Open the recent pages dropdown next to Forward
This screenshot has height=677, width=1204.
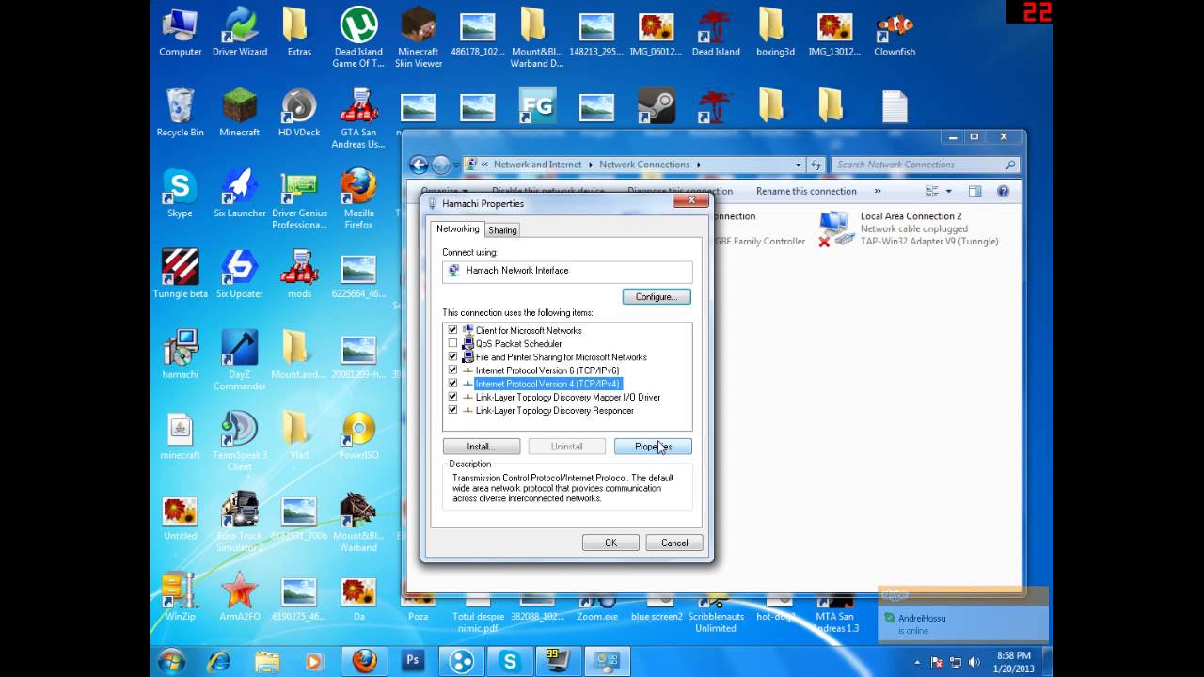point(456,165)
